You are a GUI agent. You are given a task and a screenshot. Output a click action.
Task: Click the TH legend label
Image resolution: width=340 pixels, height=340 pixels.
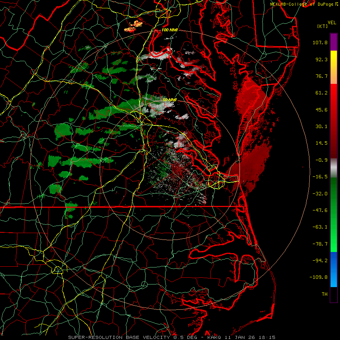(325, 294)
